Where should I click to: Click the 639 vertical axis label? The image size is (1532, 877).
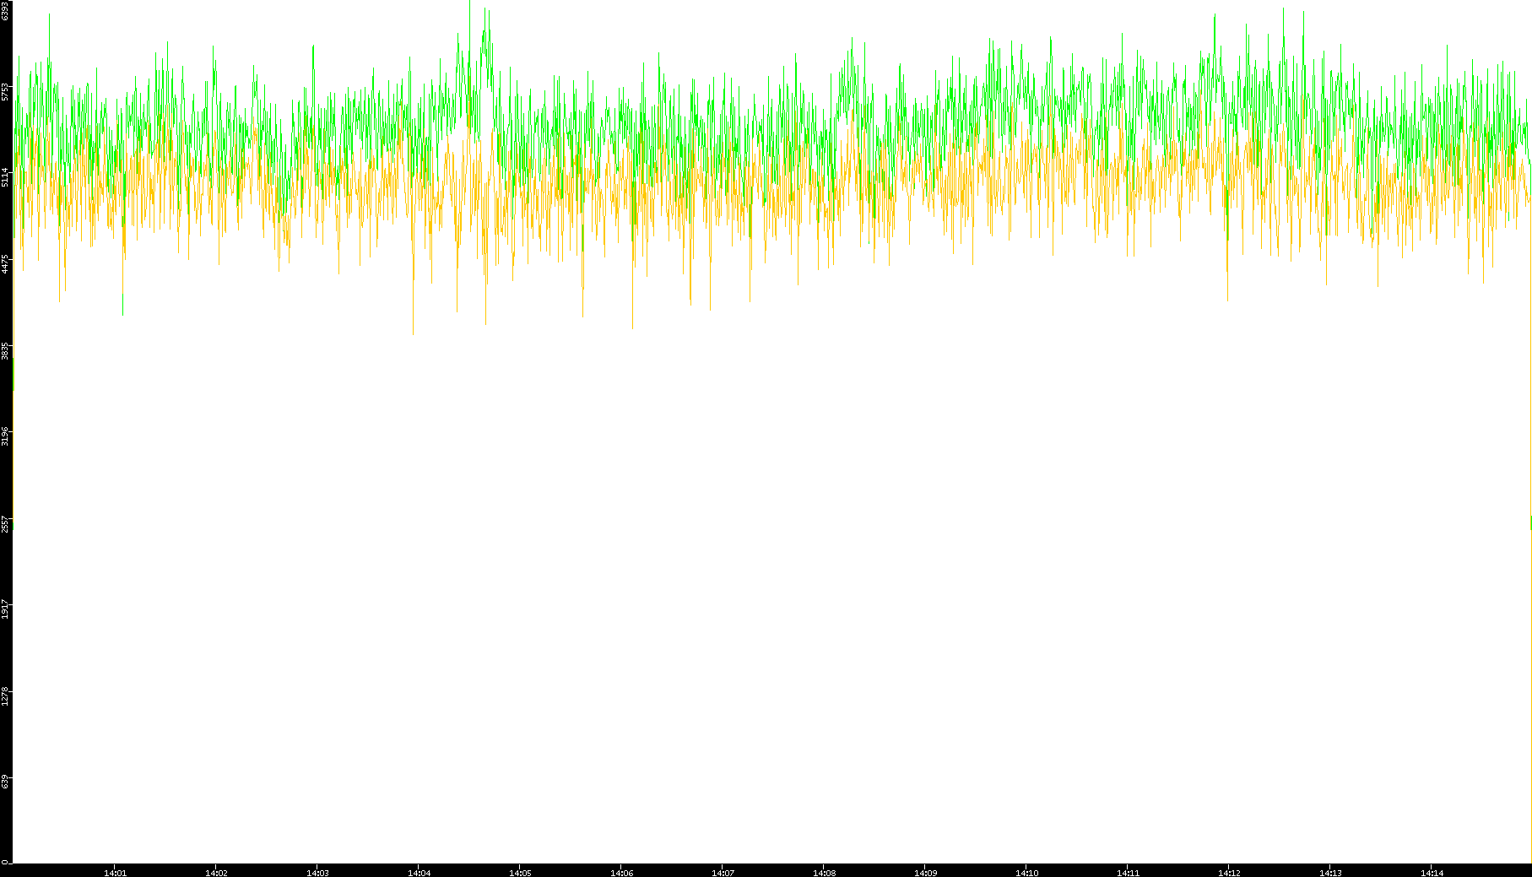pos(6,782)
